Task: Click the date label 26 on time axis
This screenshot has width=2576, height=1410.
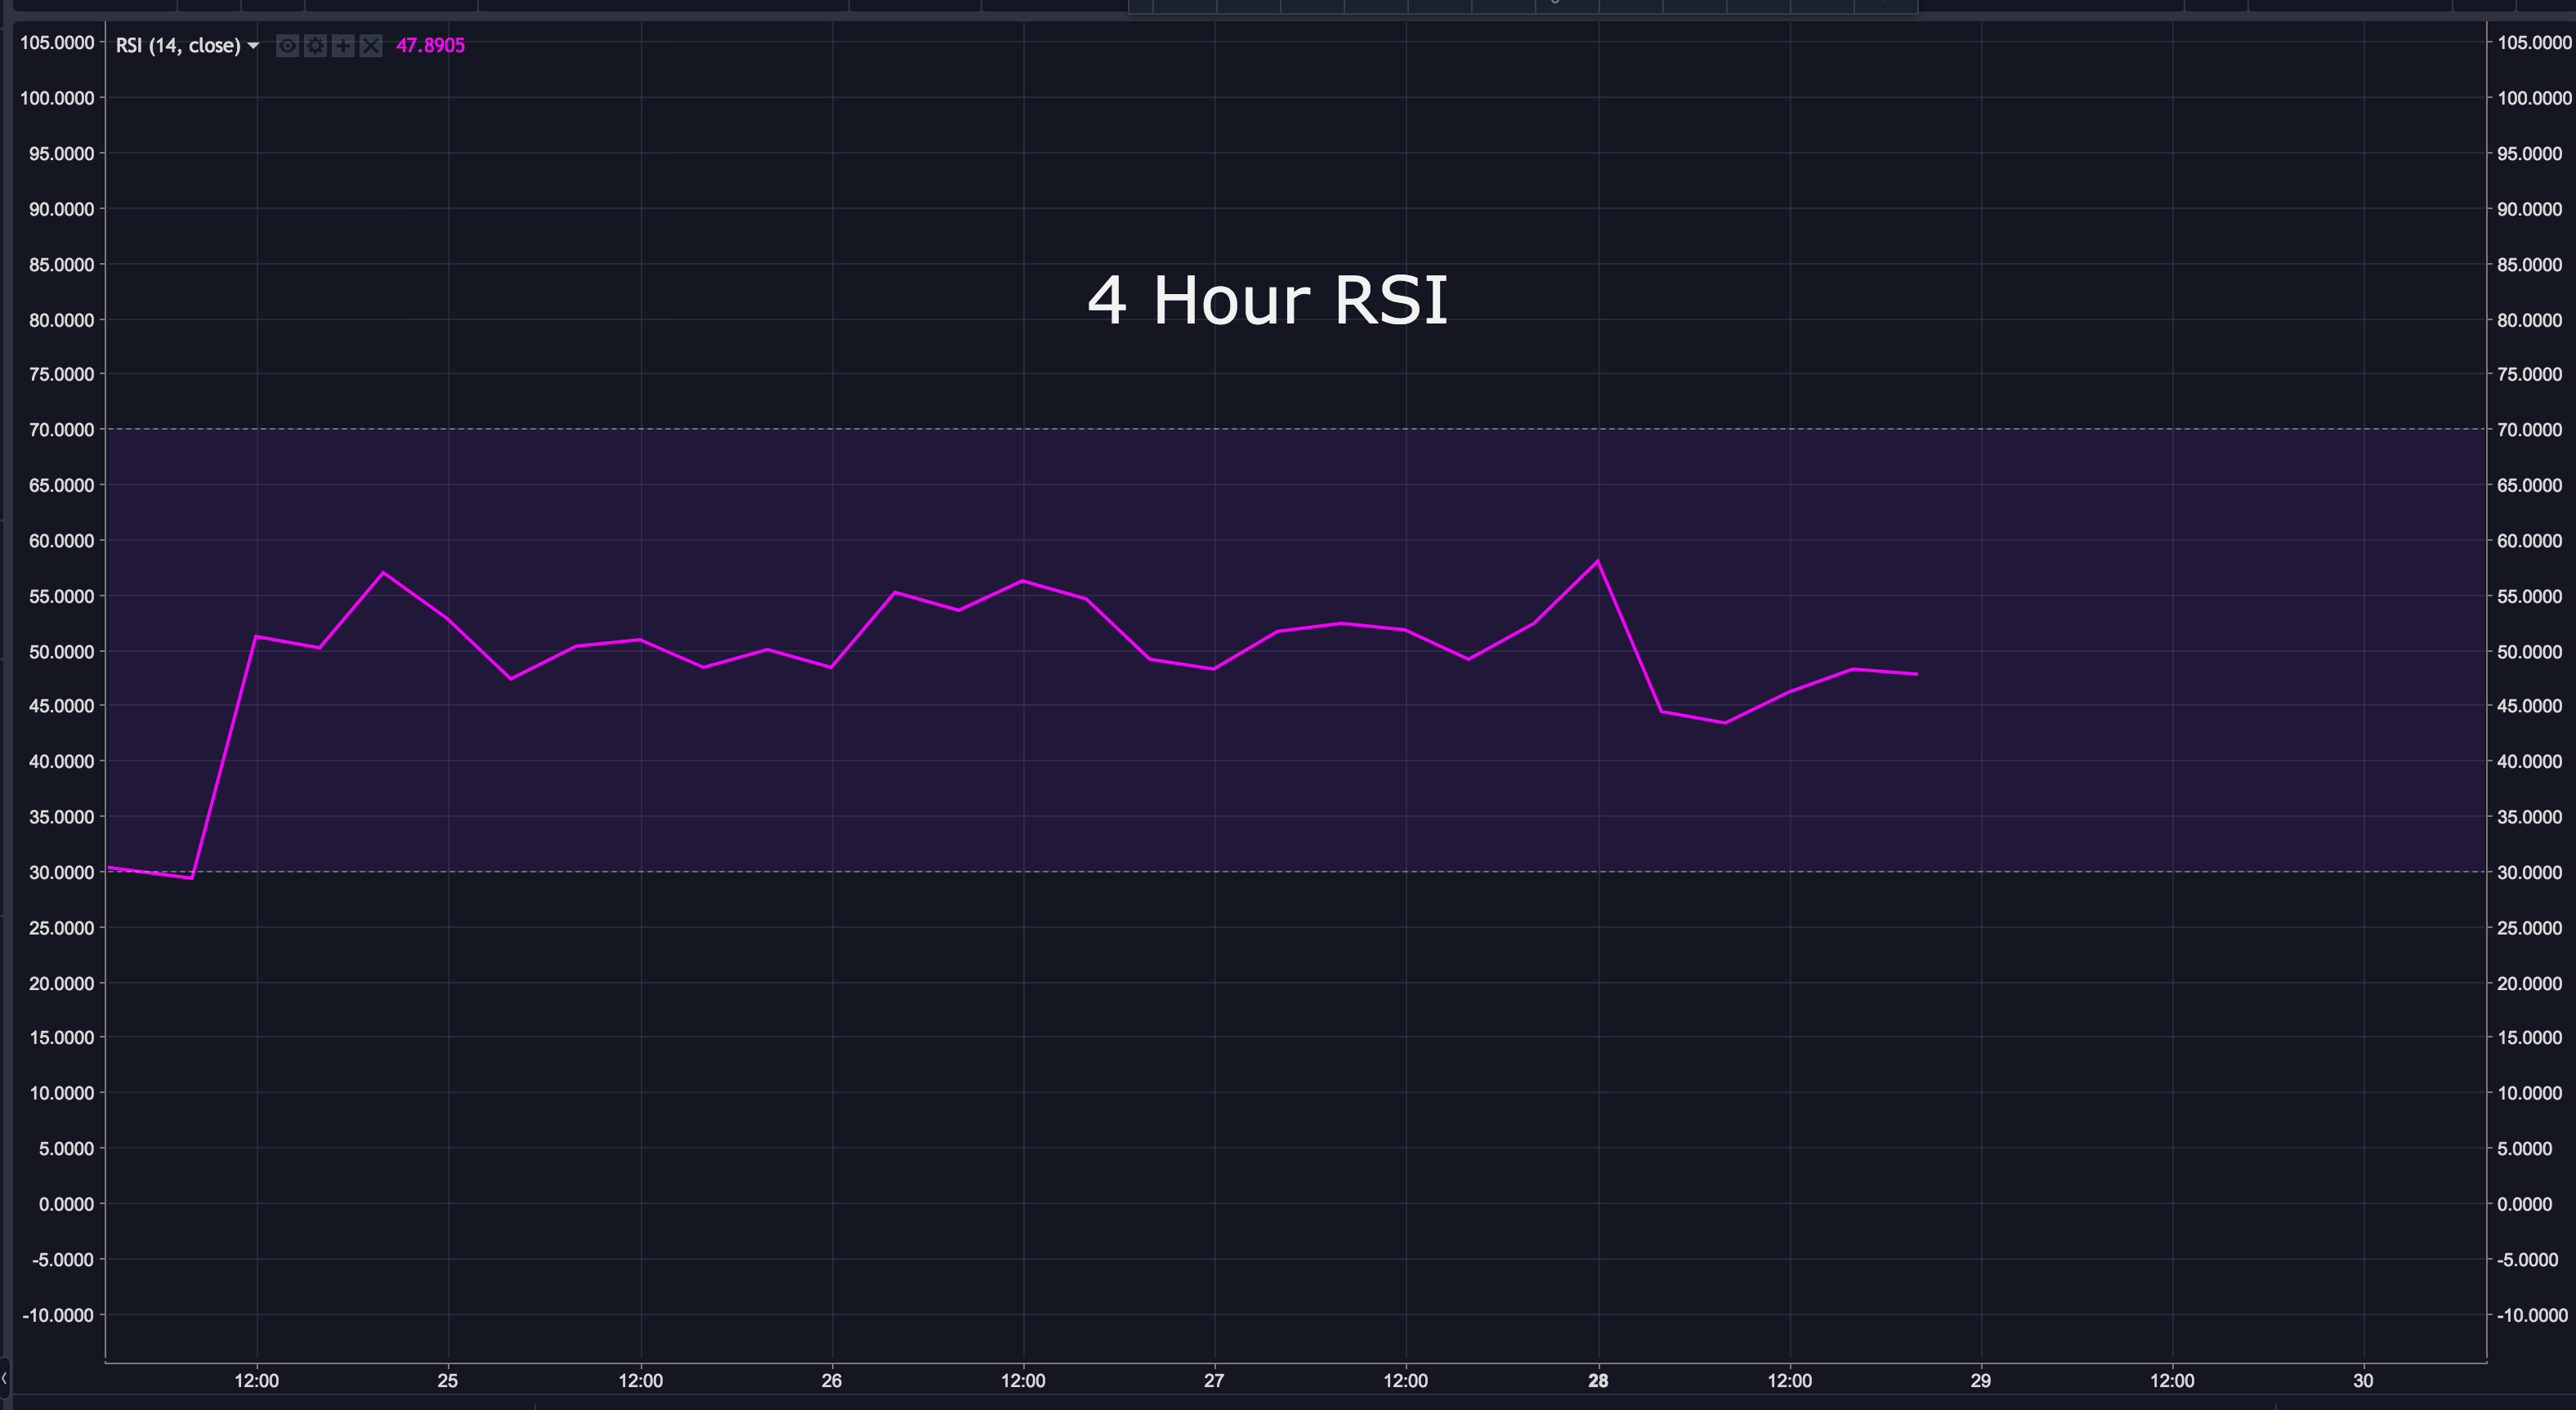Action: [x=831, y=1381]
